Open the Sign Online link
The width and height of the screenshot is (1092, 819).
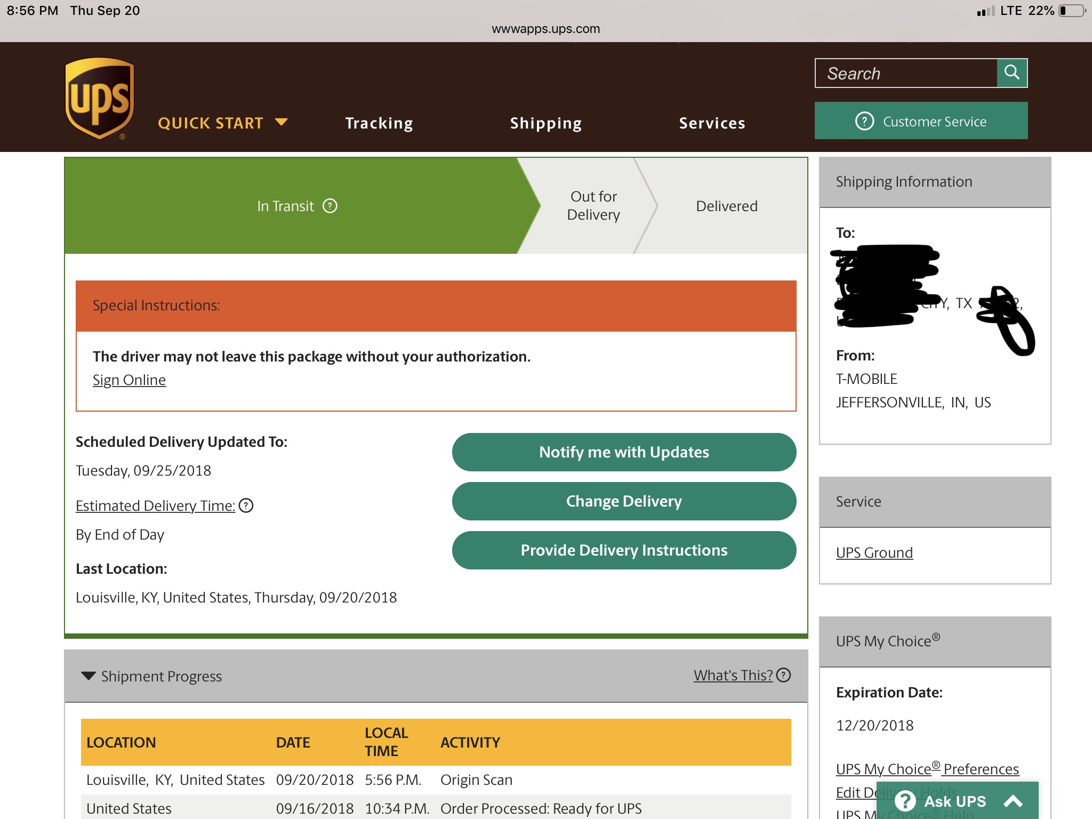(x=129, y=380)
